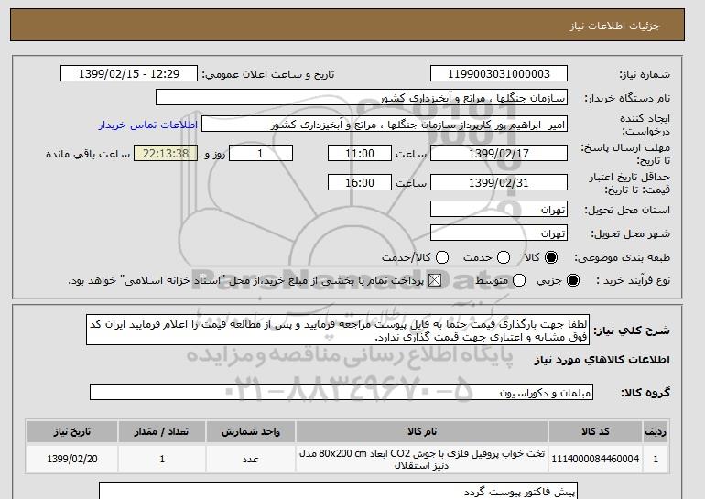The width and height of the screenshot is (705, 499).
Task: Click the price validity date 1399/02/31
Action: tap(499, 182)
